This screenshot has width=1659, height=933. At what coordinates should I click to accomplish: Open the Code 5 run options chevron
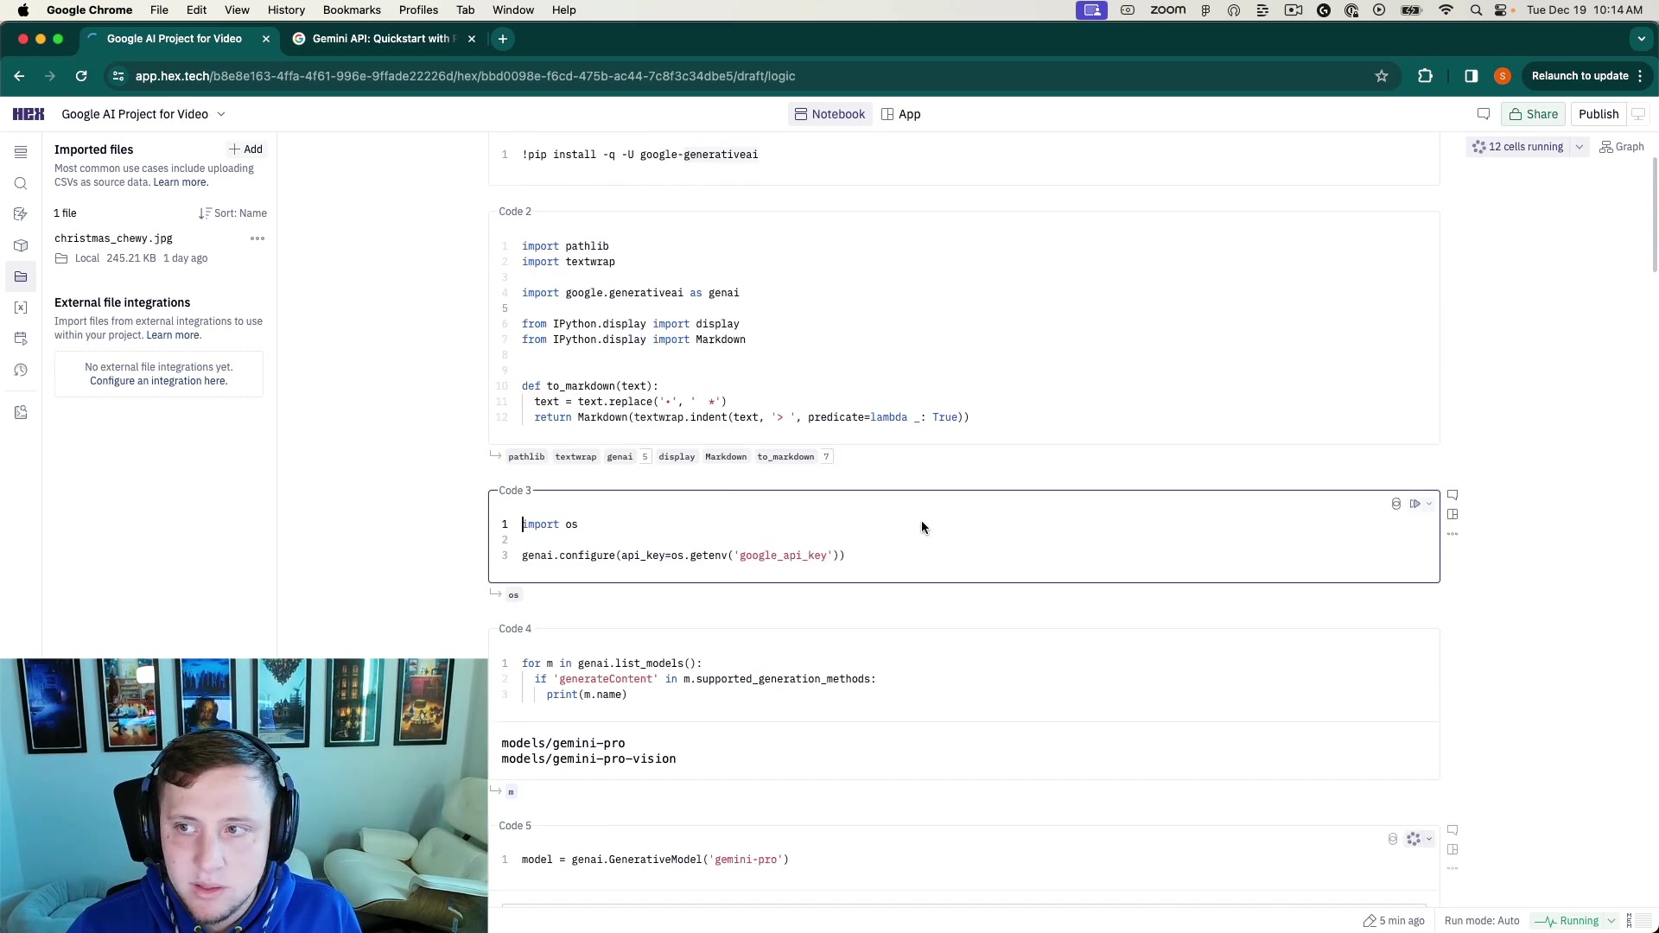pos(1429,839)
